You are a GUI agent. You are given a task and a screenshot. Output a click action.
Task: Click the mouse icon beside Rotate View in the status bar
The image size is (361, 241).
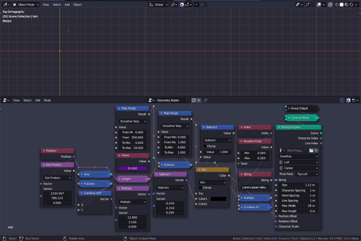tap(65, 238)
